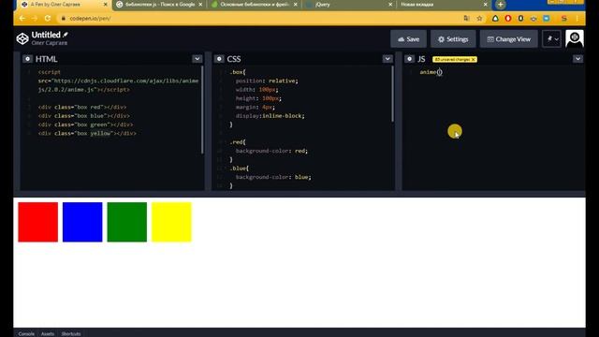
Task: Save the pen
Action: tap(408, 39)
